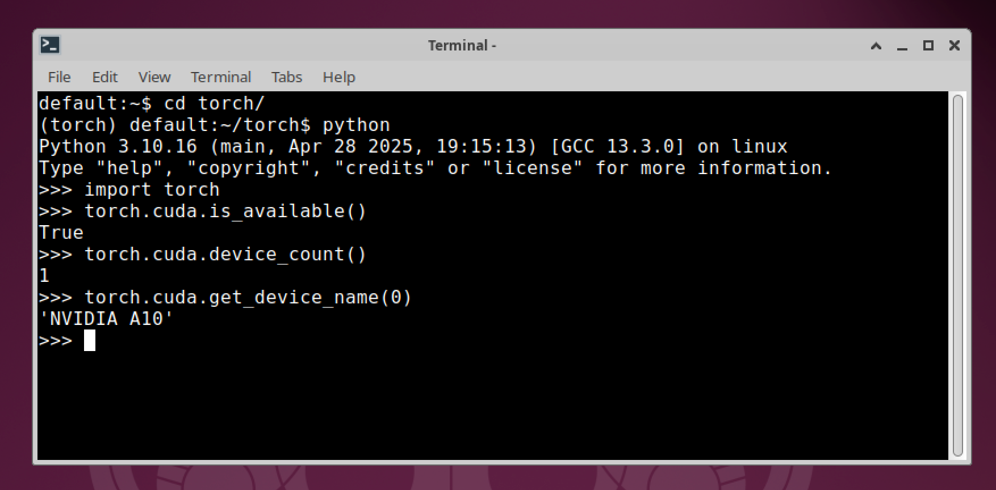996x490 pixels.
Task: Open the Tabs menu
Action: point(286,77)
